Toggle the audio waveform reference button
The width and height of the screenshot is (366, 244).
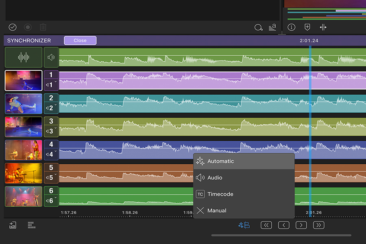point(24,57)
